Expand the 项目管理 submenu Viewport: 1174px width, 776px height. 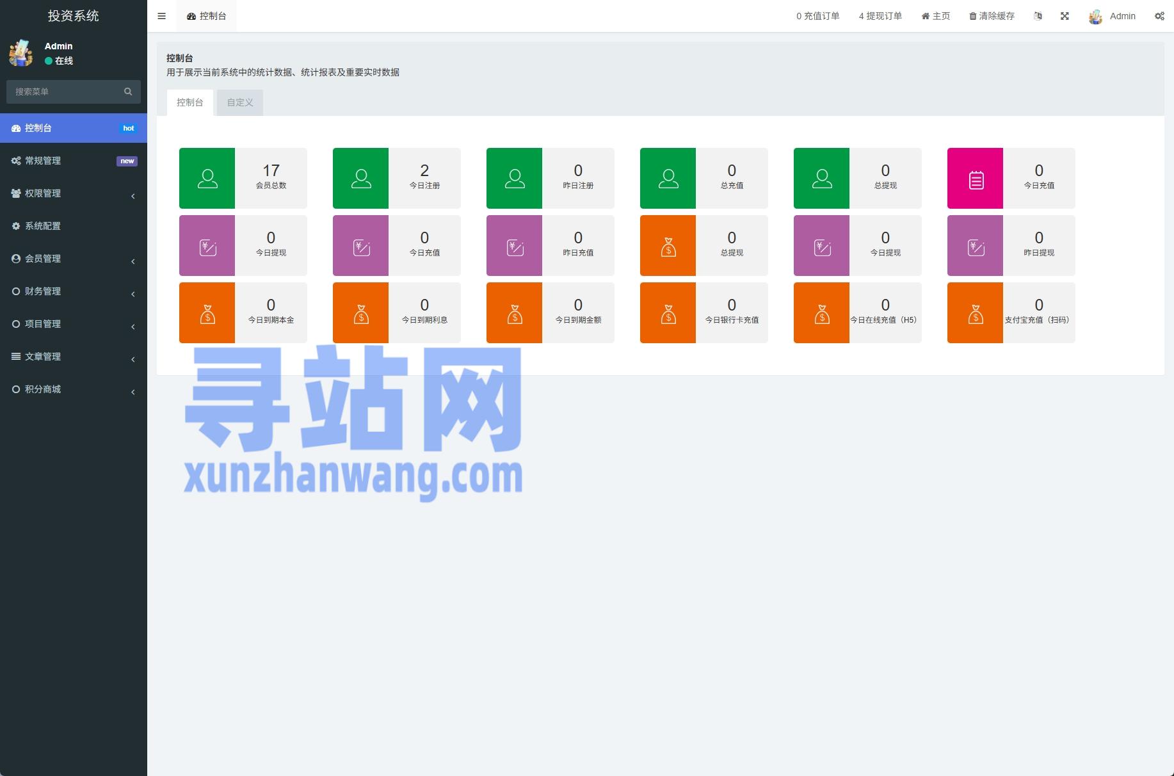pos(74,324)
